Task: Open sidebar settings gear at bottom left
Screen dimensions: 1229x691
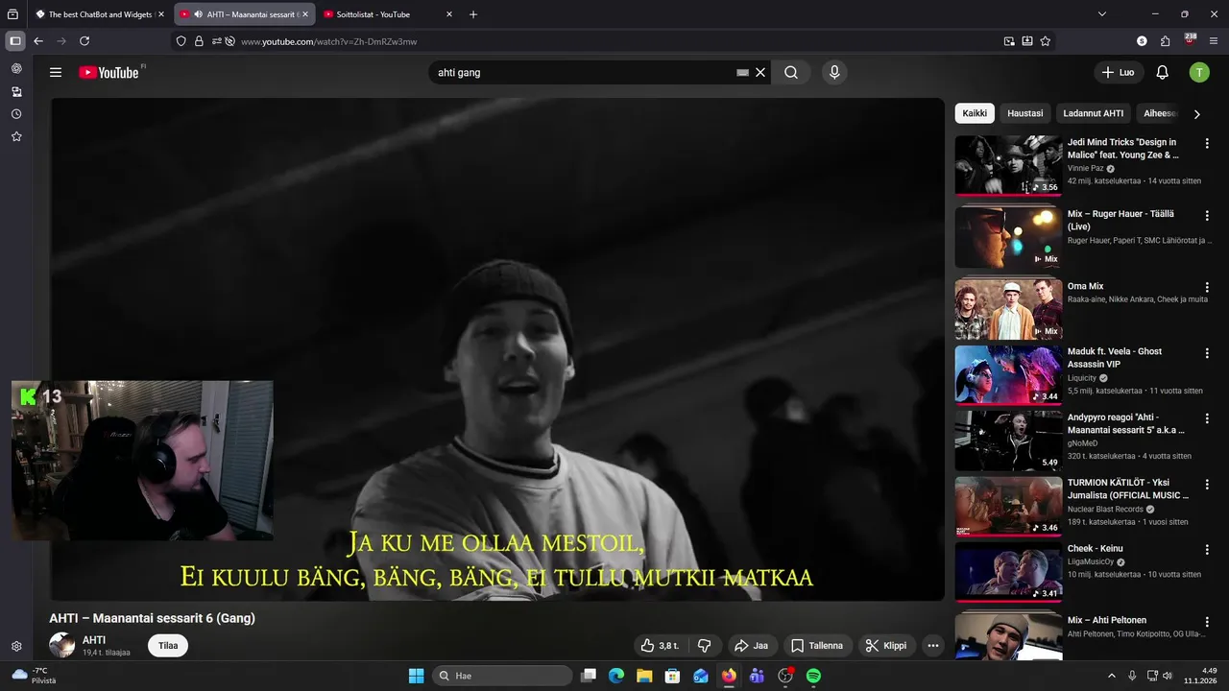Action: point(16,647)
